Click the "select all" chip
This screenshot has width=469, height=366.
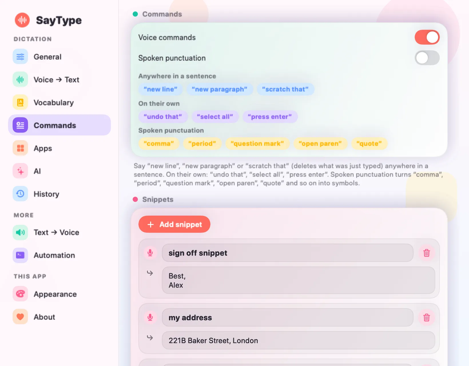point(215,117)
